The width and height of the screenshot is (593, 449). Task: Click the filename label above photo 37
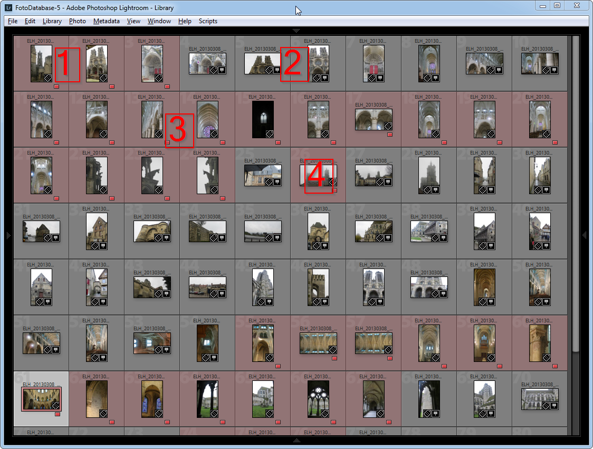tap(374, 217)
